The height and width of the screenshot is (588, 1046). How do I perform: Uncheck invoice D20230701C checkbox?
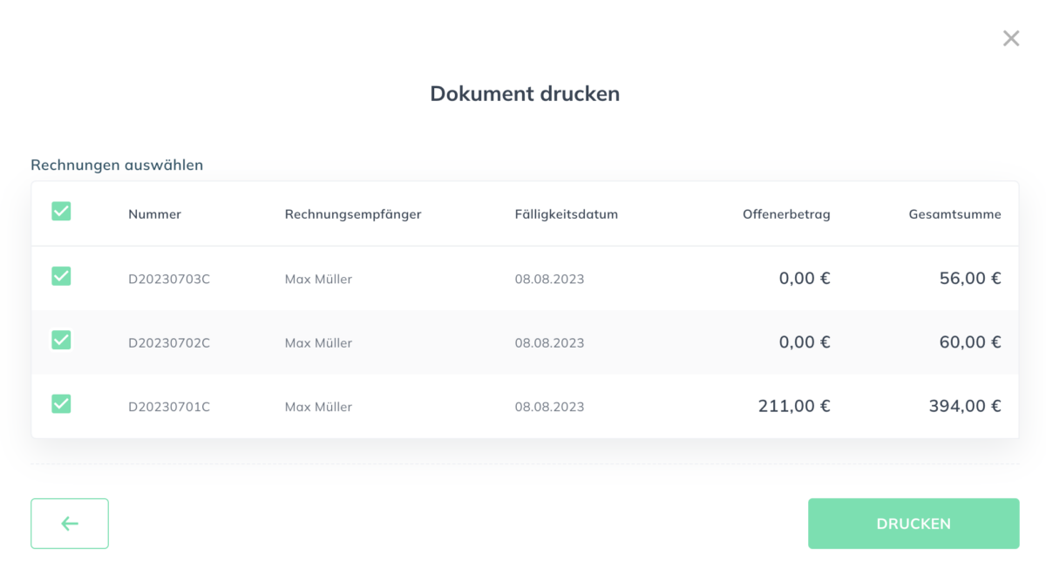coord(61,403)
